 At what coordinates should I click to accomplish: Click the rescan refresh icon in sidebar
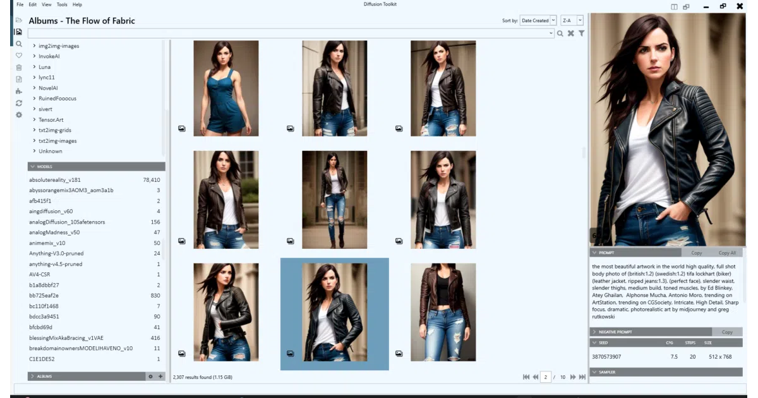[x=19, y=103]
